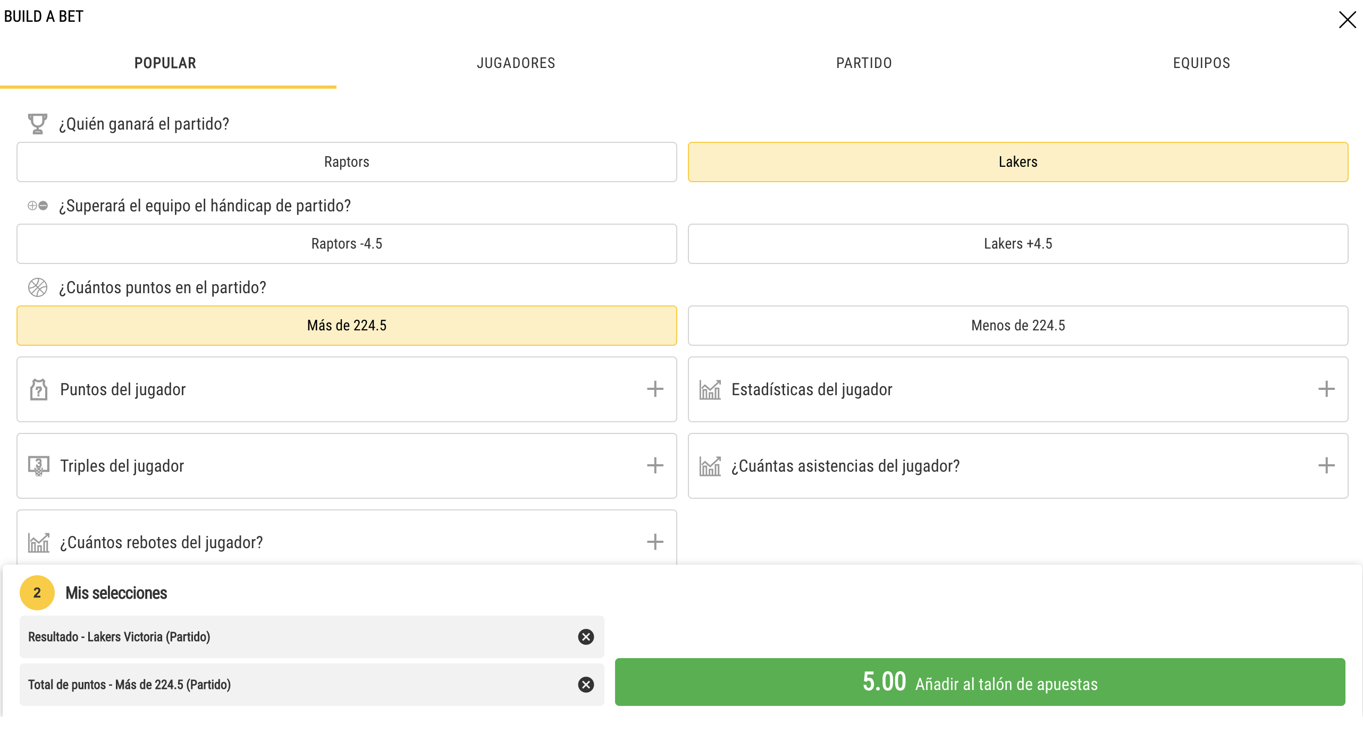Screen dimensions: 1363x733
Task: Click the plus-minus handicap icon
Action: 38,206
